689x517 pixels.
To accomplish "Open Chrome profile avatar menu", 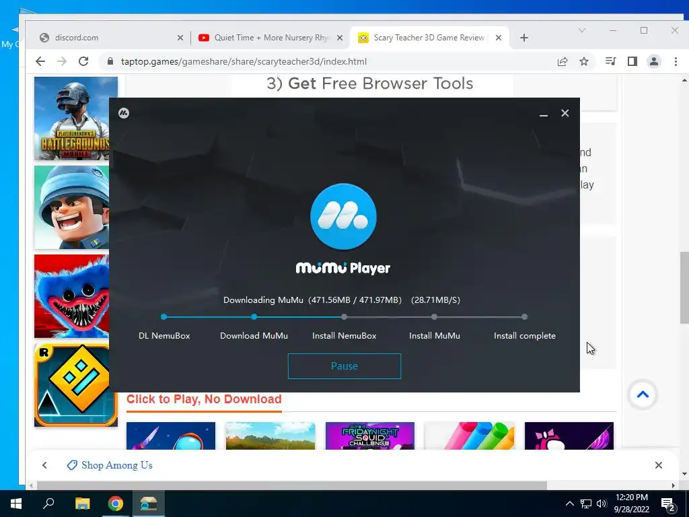I will [654, 61].
